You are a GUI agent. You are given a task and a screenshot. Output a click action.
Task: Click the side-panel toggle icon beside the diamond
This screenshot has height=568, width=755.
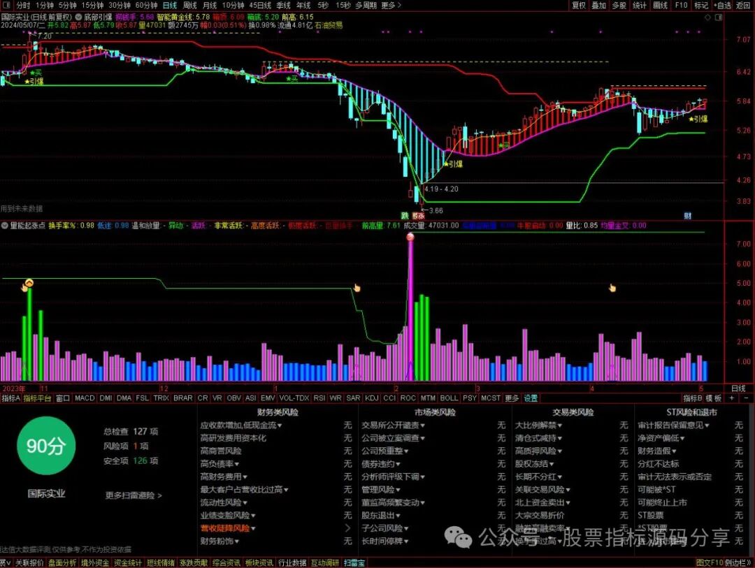(719, 17)
